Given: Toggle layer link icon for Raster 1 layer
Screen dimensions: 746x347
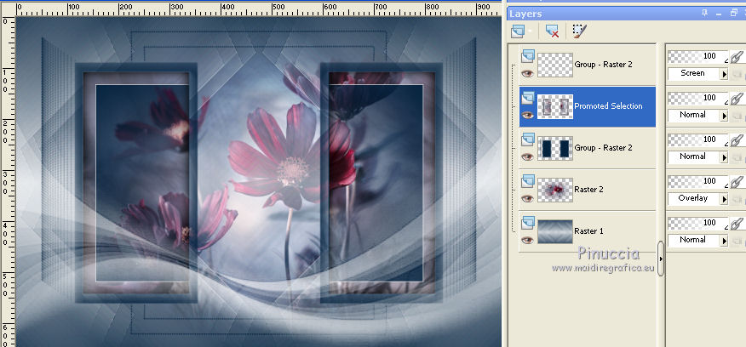Looking at the screenshot, I should point(737,224).
